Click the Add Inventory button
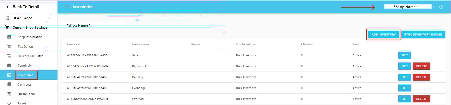This screenshot has height=105, width=451. tap(383, 35)
